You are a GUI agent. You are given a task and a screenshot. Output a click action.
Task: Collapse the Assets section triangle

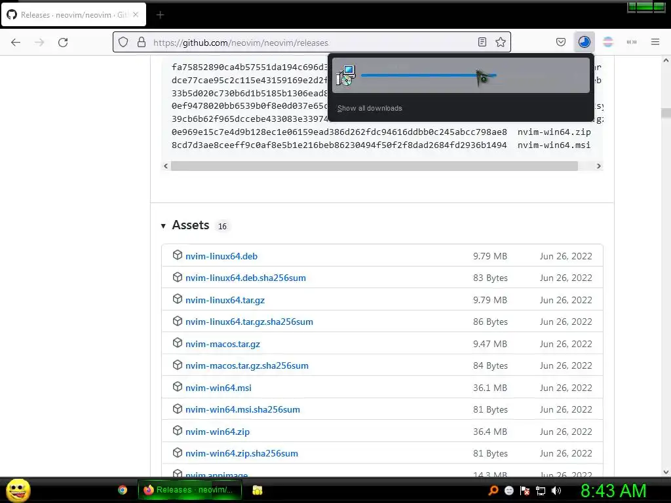pos(163,226)
